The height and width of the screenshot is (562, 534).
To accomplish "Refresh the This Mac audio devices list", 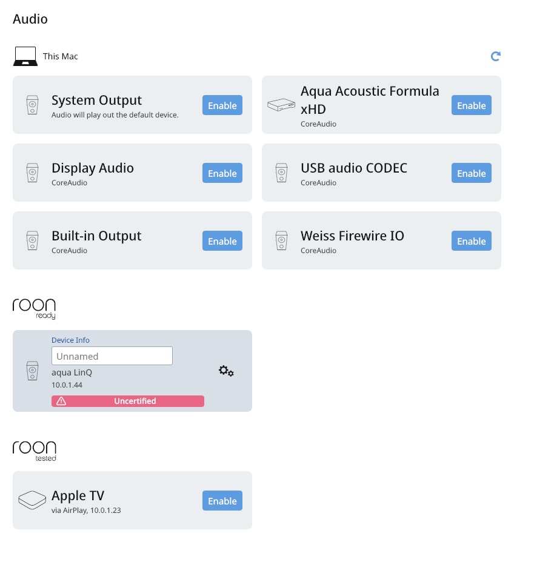I will point(495,56).
